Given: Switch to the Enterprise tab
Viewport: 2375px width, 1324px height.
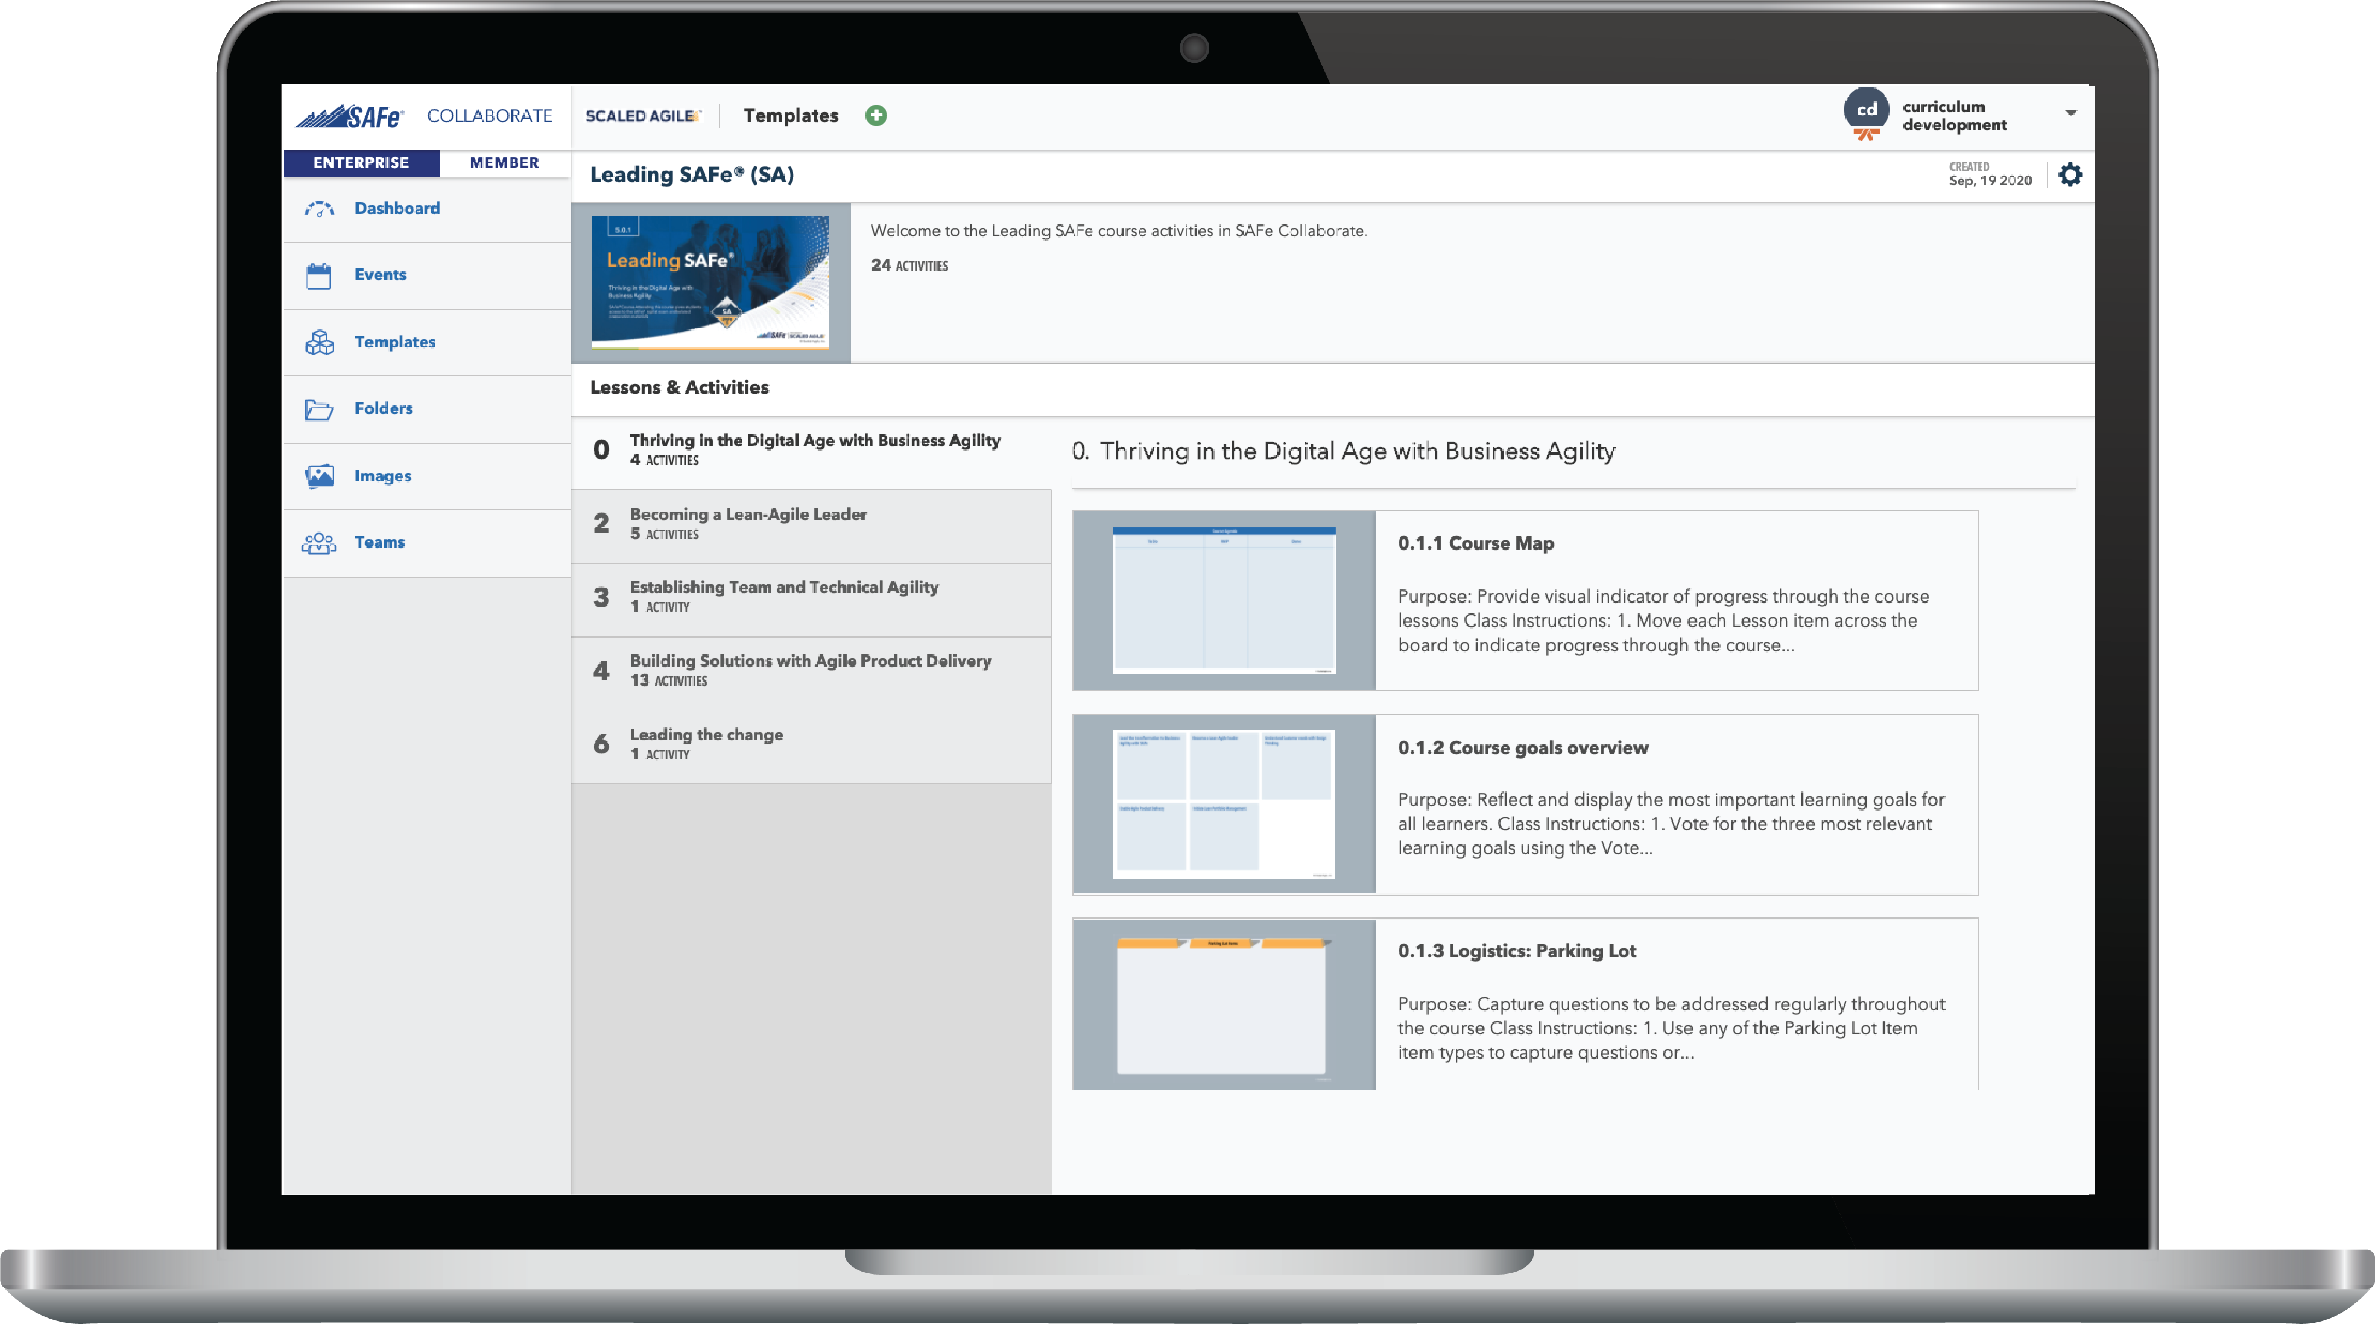Looking at the screenshot, I should 361,162.
